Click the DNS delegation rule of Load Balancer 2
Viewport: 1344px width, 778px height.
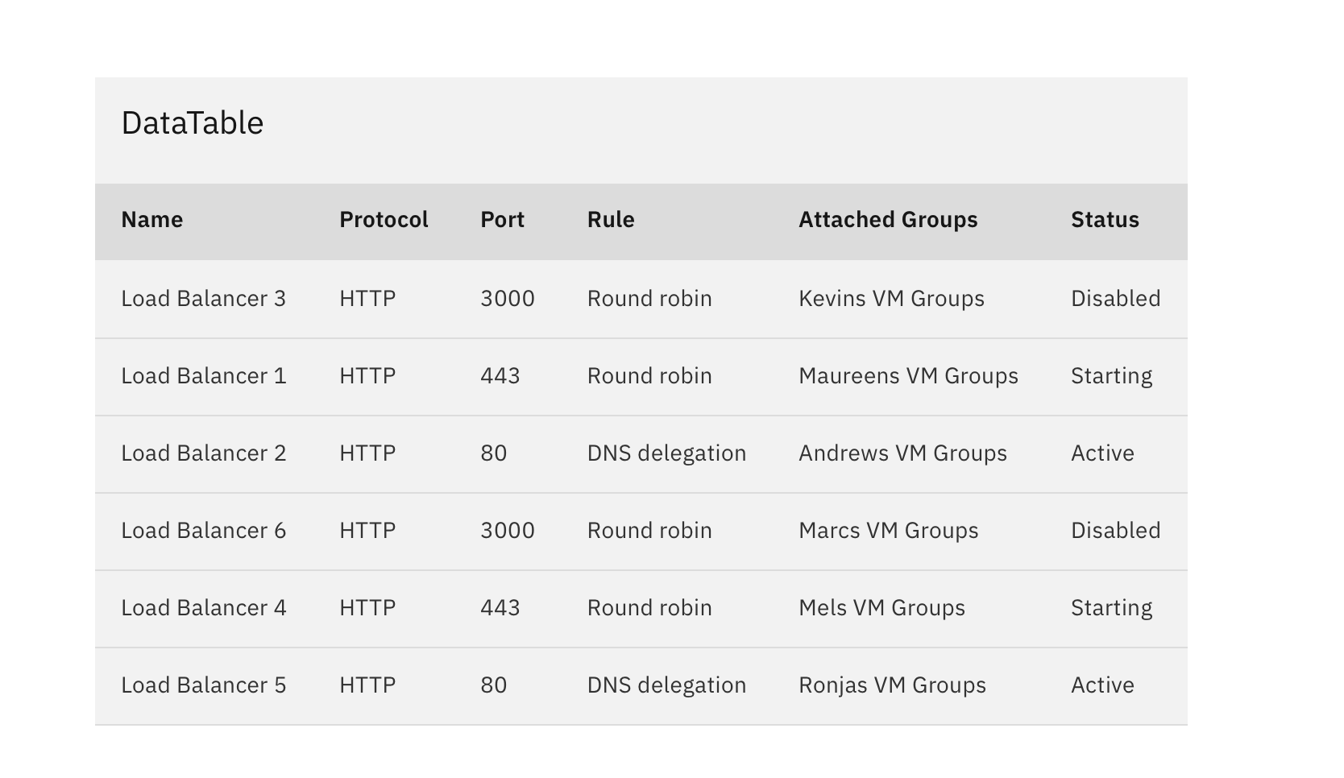pos(666,453)
